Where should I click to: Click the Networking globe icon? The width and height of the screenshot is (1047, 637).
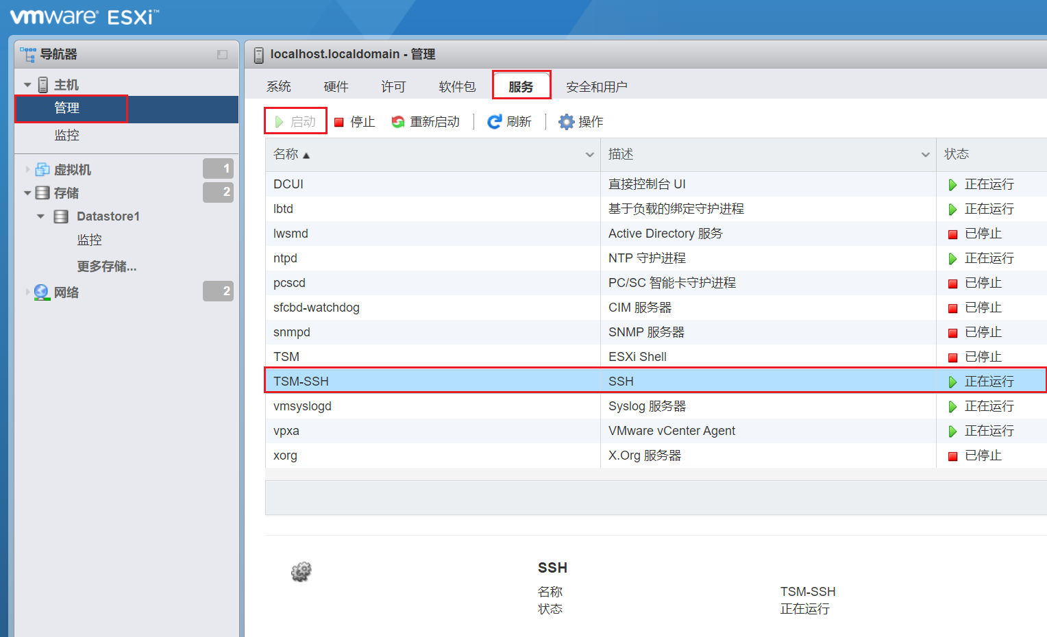click(42, 292)
